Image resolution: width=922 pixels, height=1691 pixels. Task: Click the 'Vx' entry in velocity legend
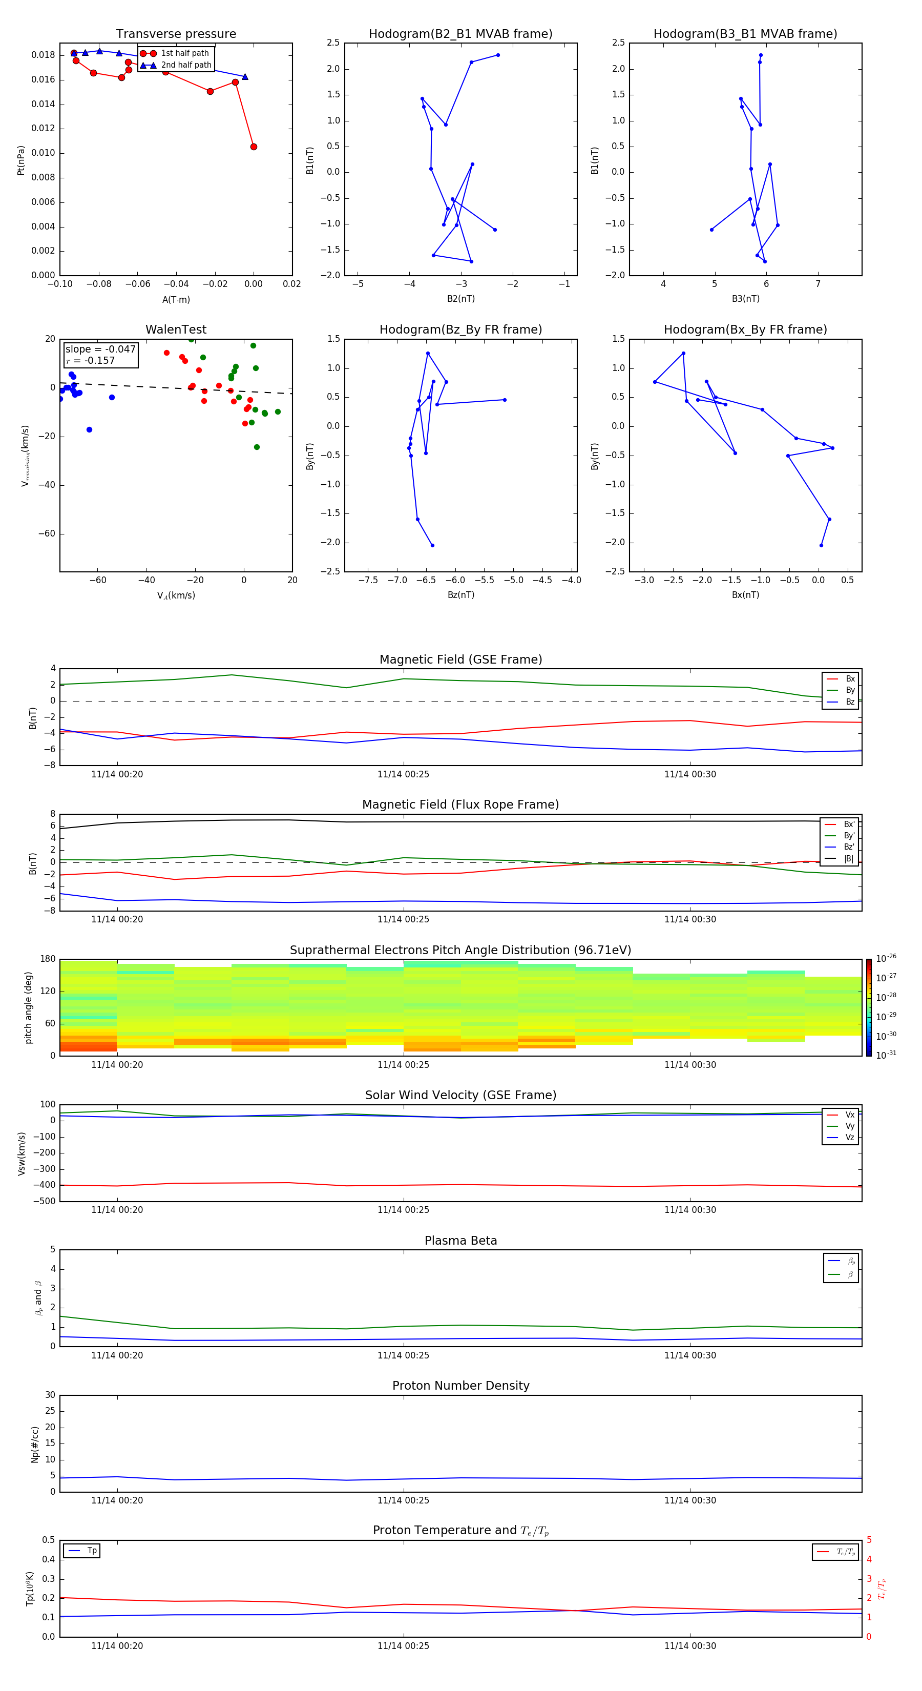tap(841, 1115)
